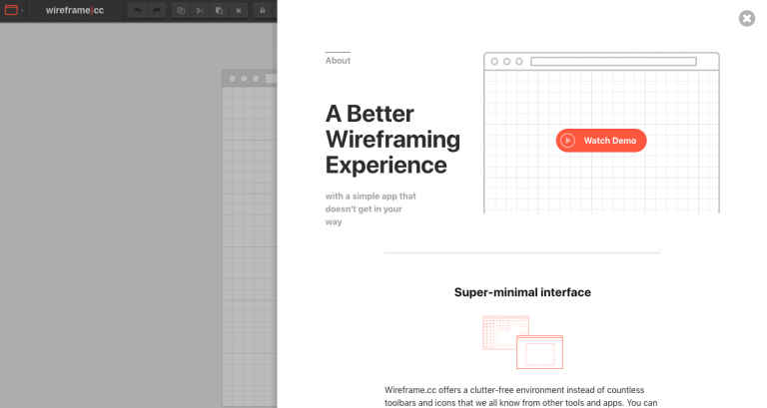This screenshot has width=767, height=408.
Task: Expand the arrow beside the window icon
Action: [22, 10]
